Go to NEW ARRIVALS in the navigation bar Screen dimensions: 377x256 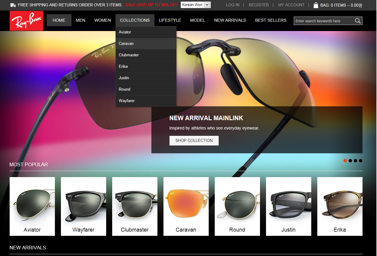[230, 20]
